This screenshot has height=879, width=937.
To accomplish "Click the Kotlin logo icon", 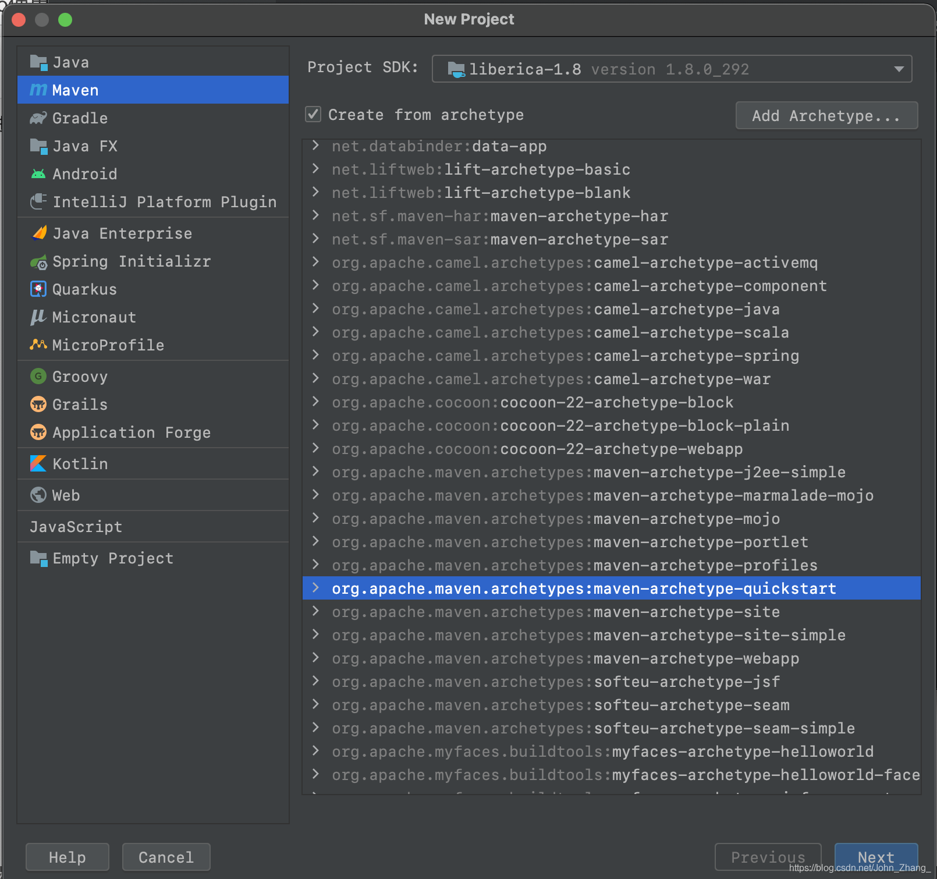I will pos(38,464).
